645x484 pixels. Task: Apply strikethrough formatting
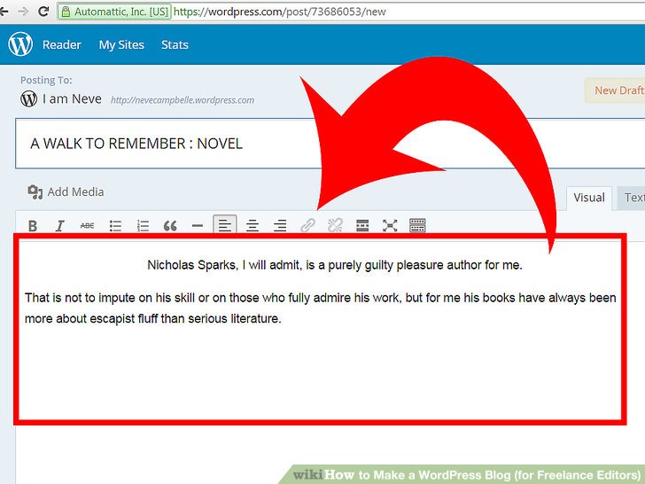(x=87, y=226)
